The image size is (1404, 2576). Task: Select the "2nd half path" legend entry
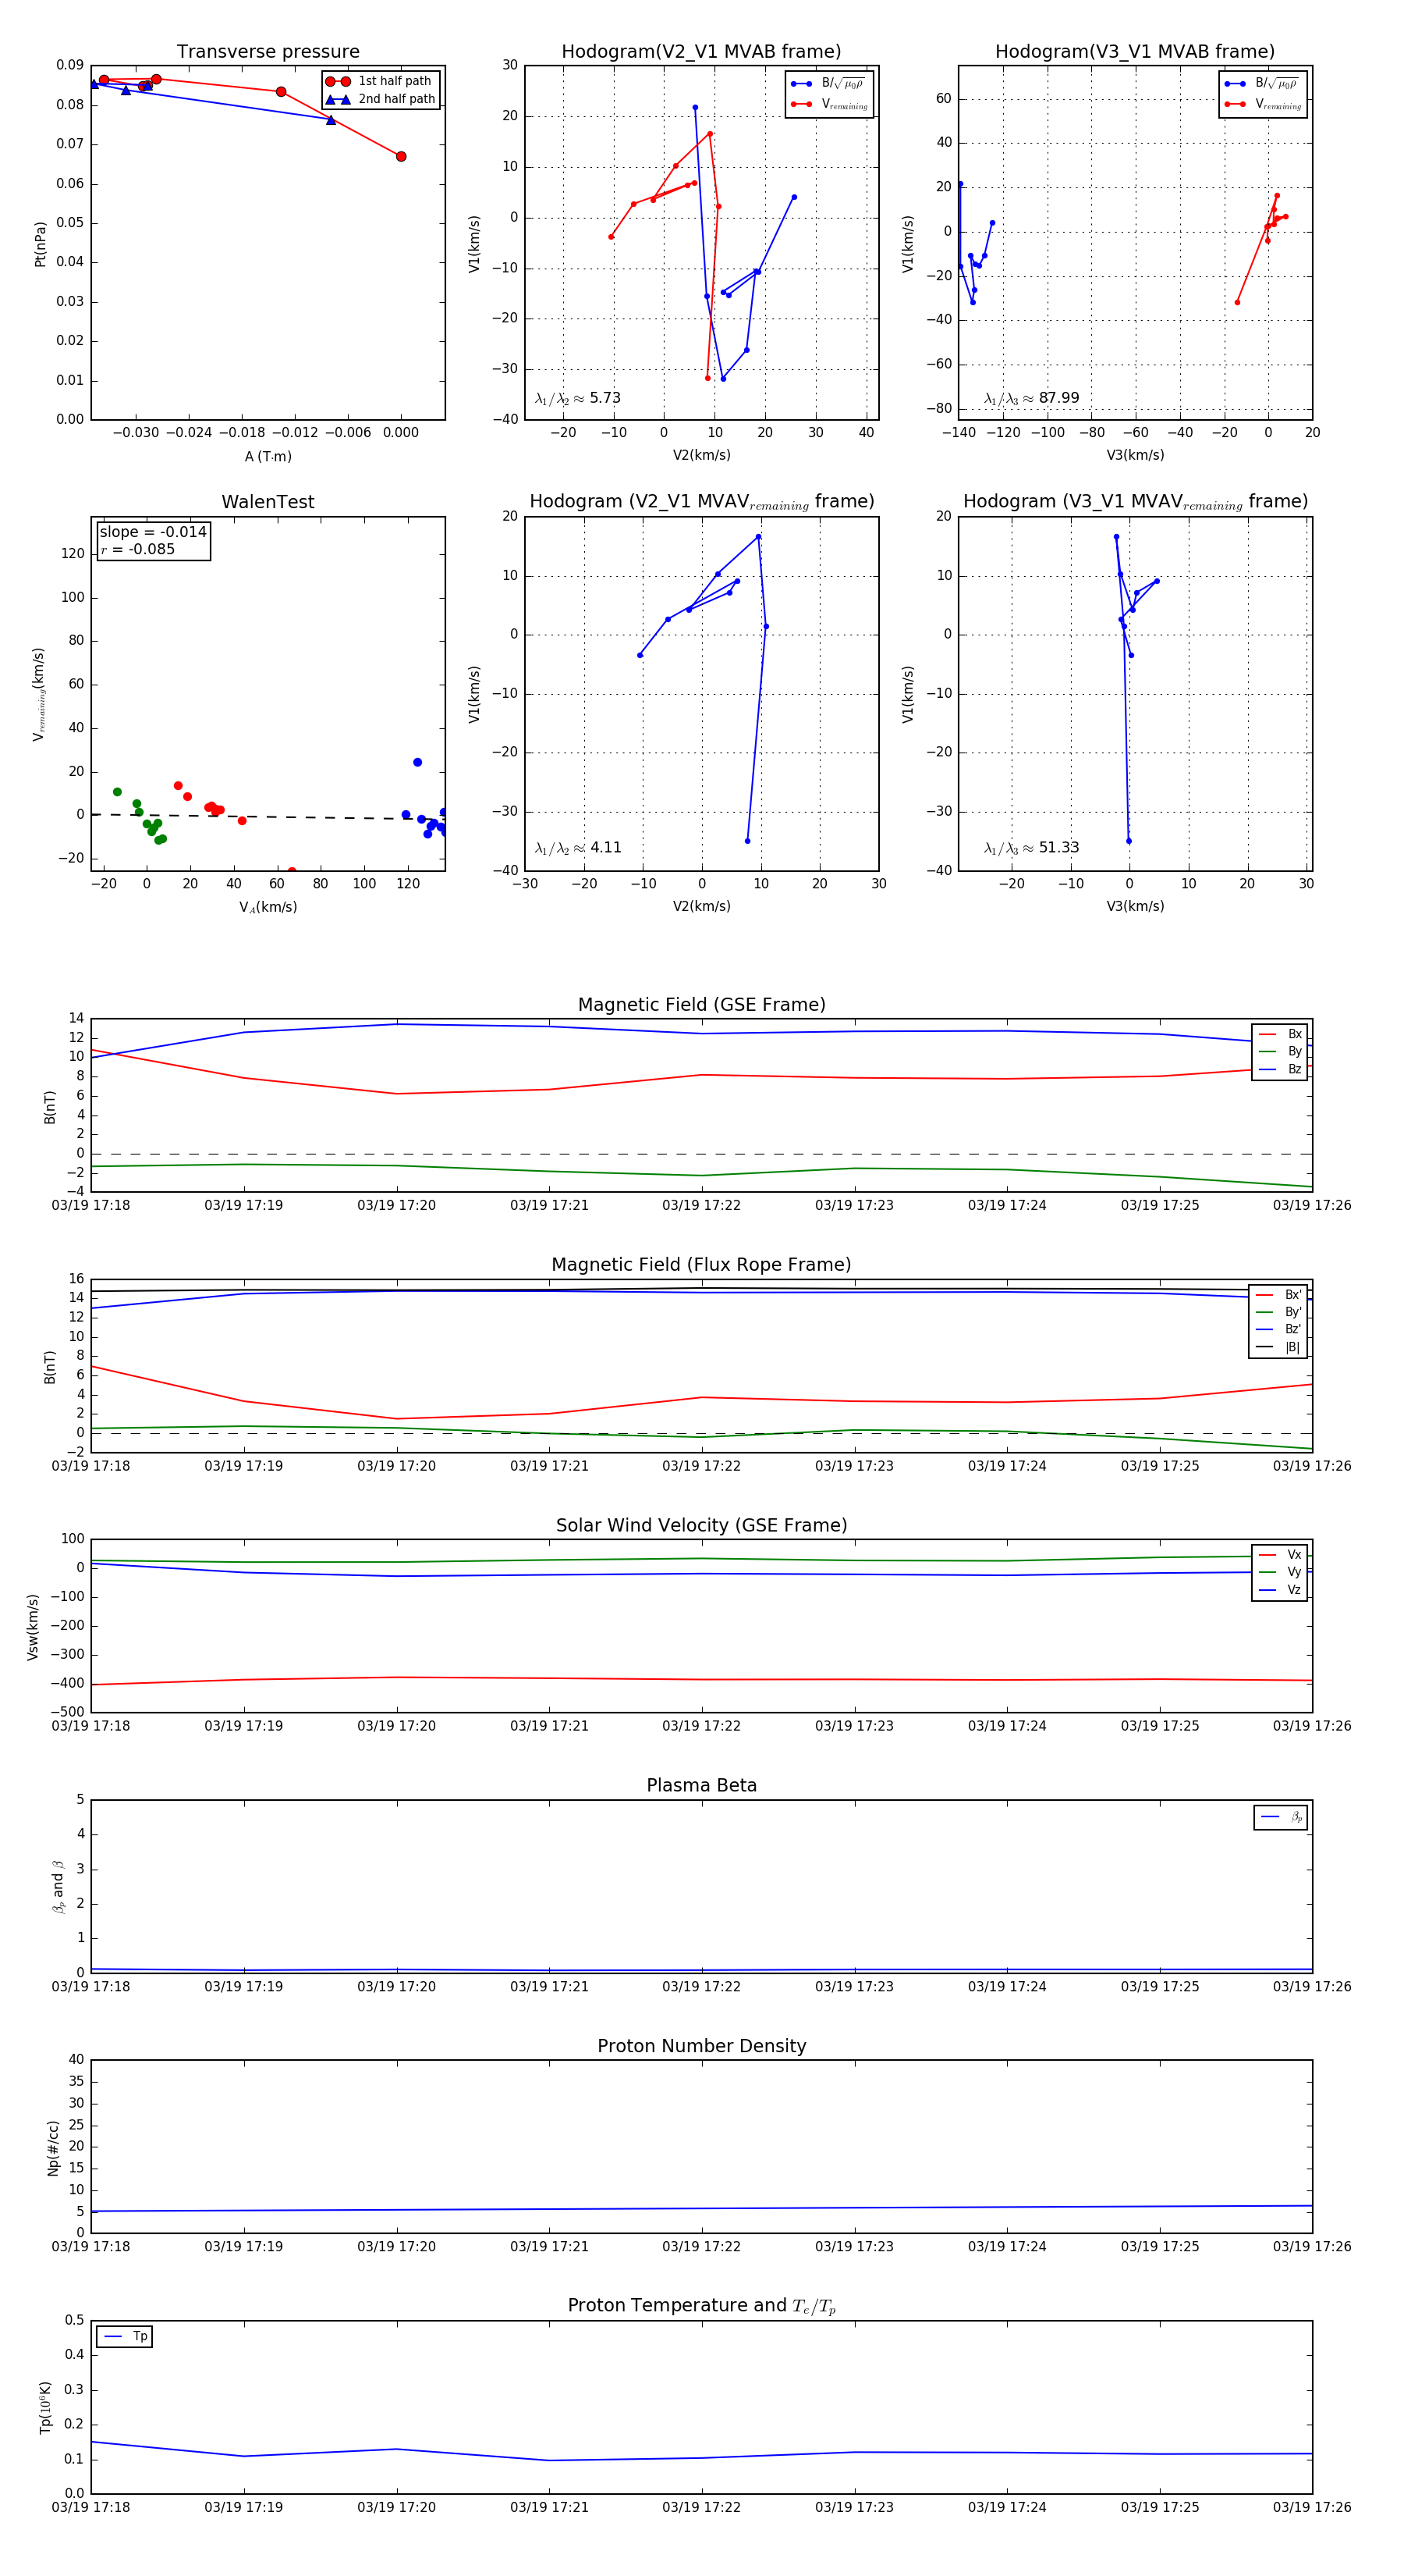[380, 99]
